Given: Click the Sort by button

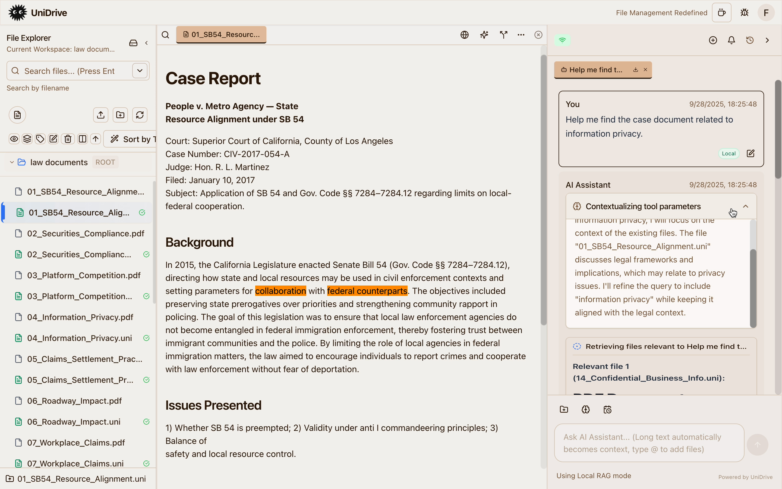Looking at the screenshot, I should pyautogui.click(x=133, y=139).
